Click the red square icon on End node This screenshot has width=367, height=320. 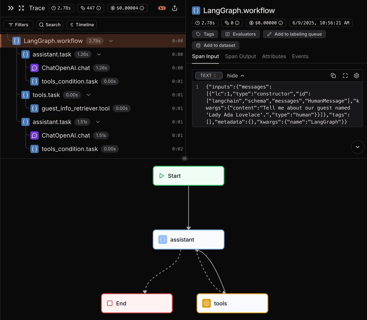[x=110, y=303]
